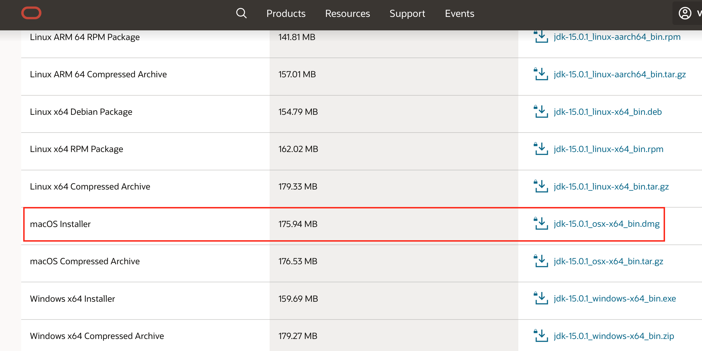Select 'Linux x64 Compressed Archive' text
Viewport: 702px width, 351px height.
[x=90, y=187]
